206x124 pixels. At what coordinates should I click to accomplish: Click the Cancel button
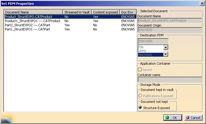[193, 118]
